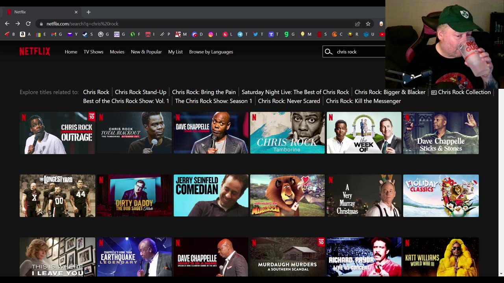Open the Amazon bookmark
504x283 pixels.
point(25,34)
